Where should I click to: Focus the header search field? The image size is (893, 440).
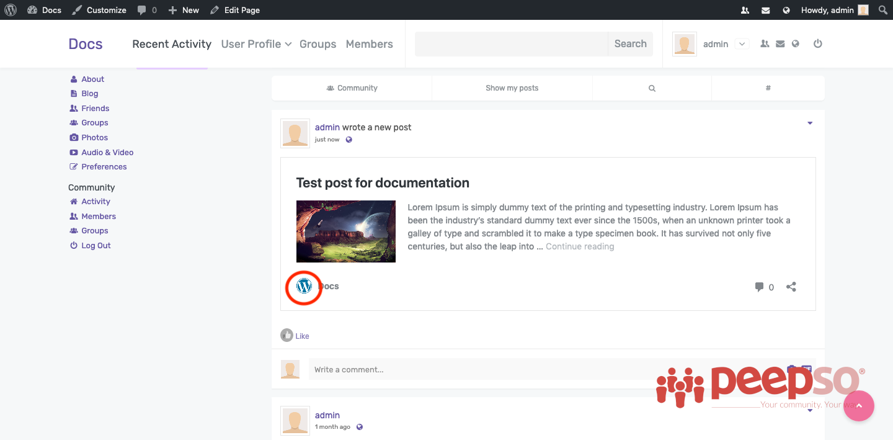tap(512, 44)
